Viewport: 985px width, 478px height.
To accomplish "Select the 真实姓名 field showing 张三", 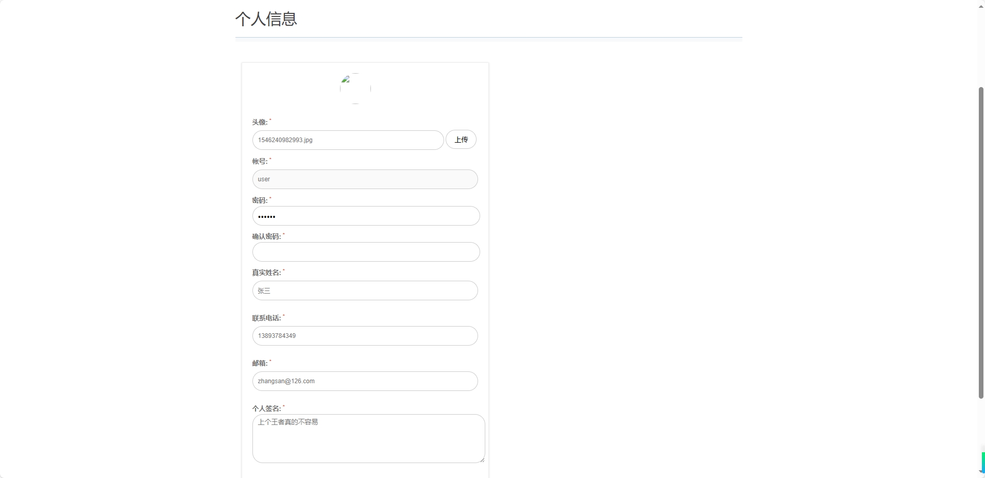I will 365,291.
